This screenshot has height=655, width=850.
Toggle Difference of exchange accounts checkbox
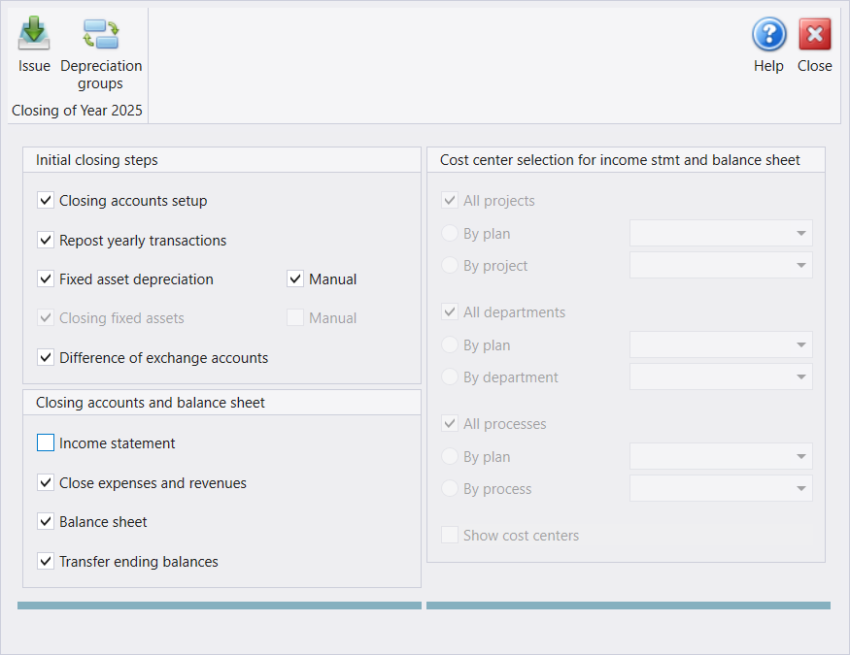point(46,357)
